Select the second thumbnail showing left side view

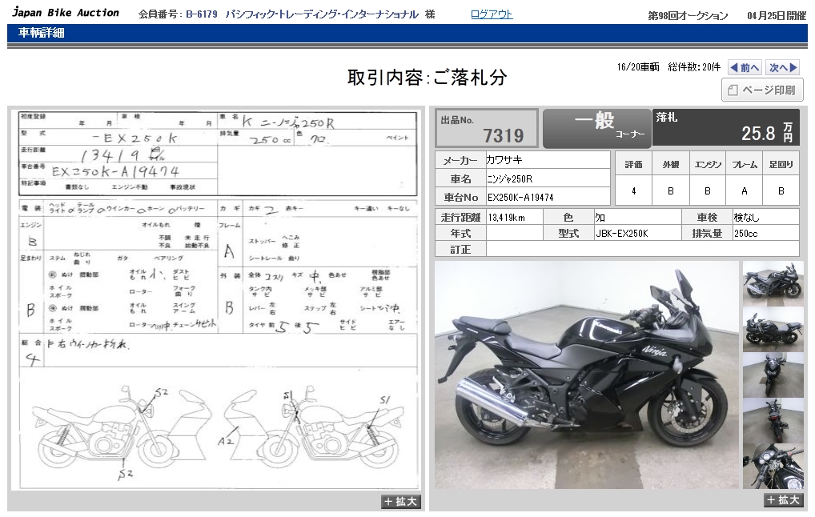[773, 329]
